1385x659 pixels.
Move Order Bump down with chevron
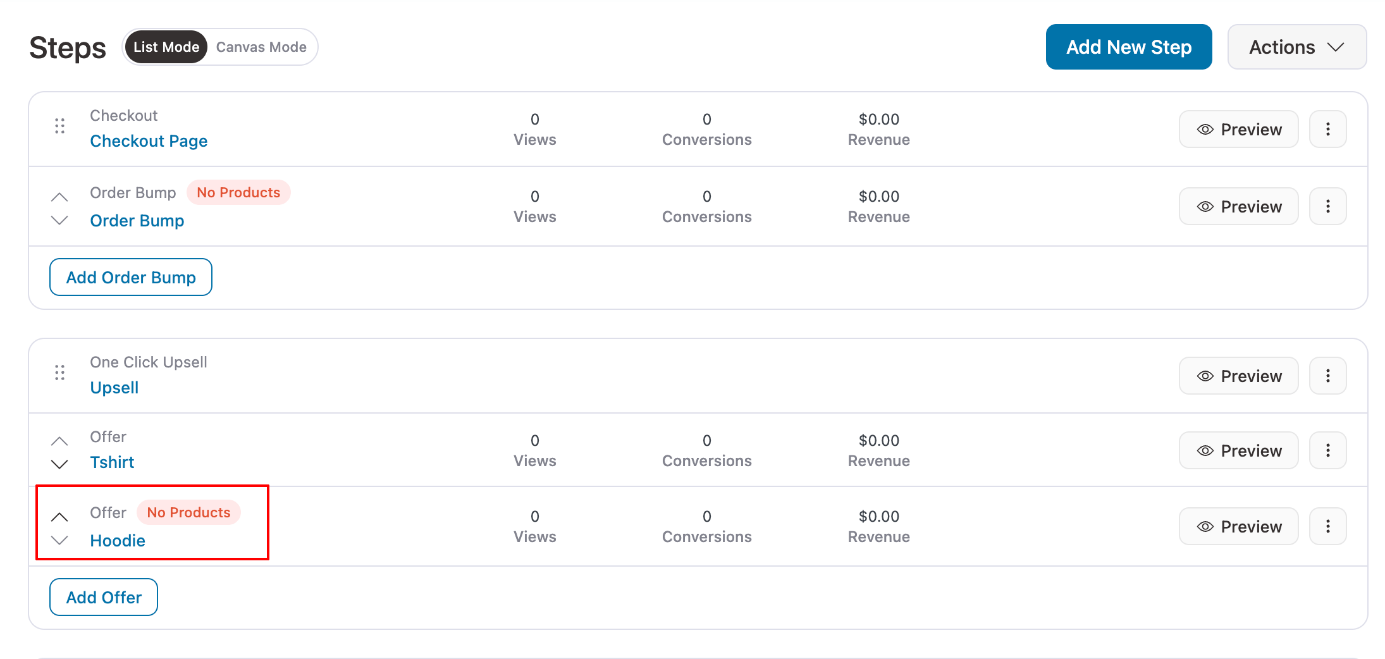[x=59, y=221]
